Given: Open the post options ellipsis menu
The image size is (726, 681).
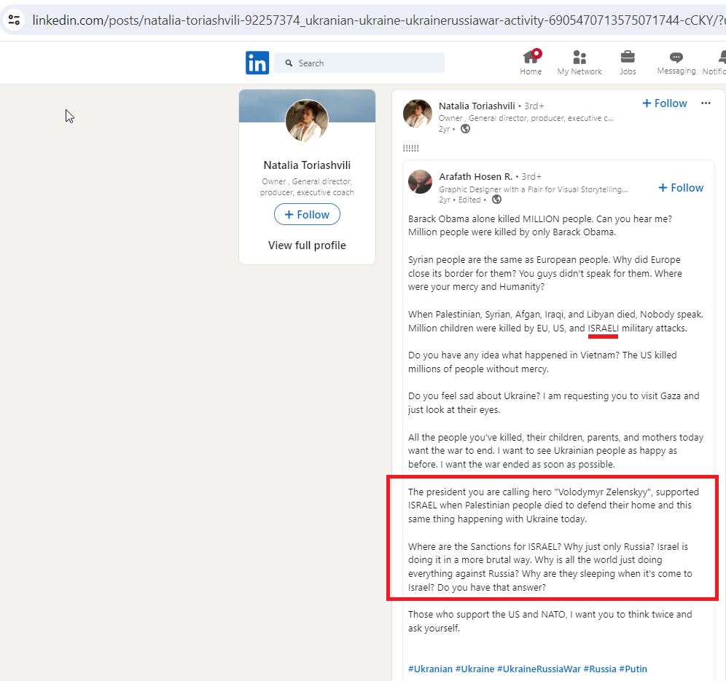Looking at the screenshot, I should pyautogui.click(x=706, y=104).
